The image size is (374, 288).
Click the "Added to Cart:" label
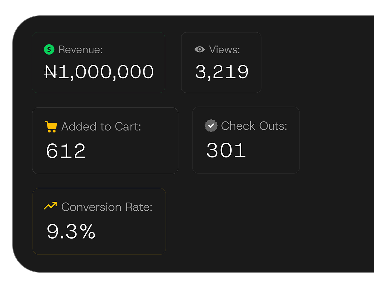(x=101, y=127)
